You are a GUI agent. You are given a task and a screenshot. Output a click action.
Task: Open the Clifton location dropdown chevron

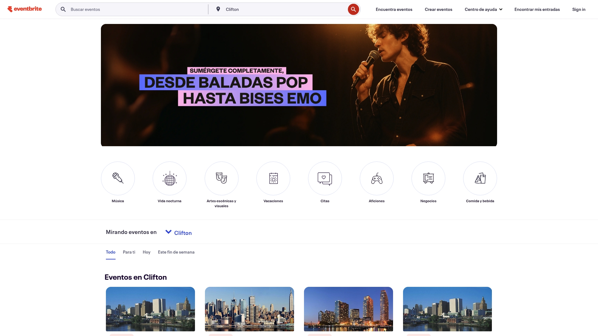tap(168, 232)
